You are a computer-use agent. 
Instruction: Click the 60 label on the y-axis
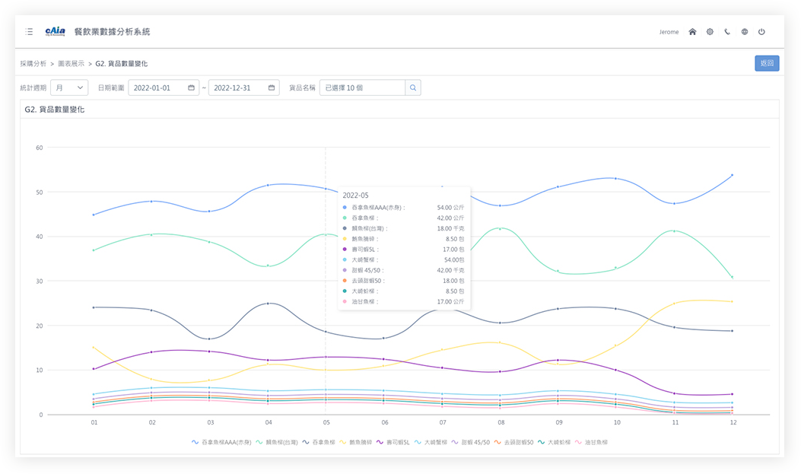(x=40, y=148)
